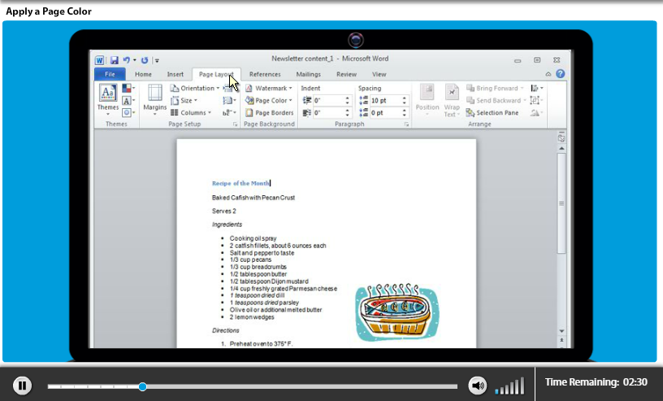Click the Undo arrow icon
The height and width of the screenshot is (401, 663).
coord(127,60)
